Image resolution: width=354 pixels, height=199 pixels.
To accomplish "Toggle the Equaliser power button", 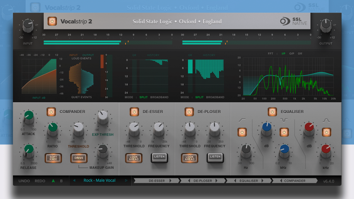I will tap(272, 112).
